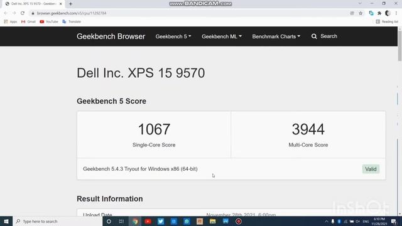Click the address bar URL field
402x226 pixels.
pyautogui.click(x=190, y=13)
